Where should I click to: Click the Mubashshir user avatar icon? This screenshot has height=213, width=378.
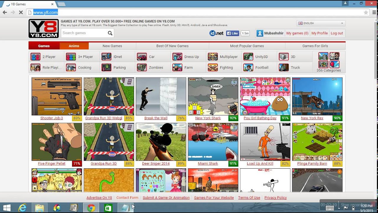(260, 33)
